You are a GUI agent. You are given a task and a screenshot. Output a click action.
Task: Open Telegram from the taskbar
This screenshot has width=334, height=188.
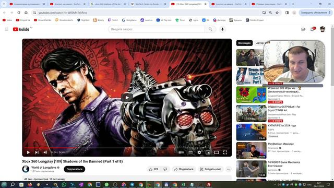(x=132, y=184)
